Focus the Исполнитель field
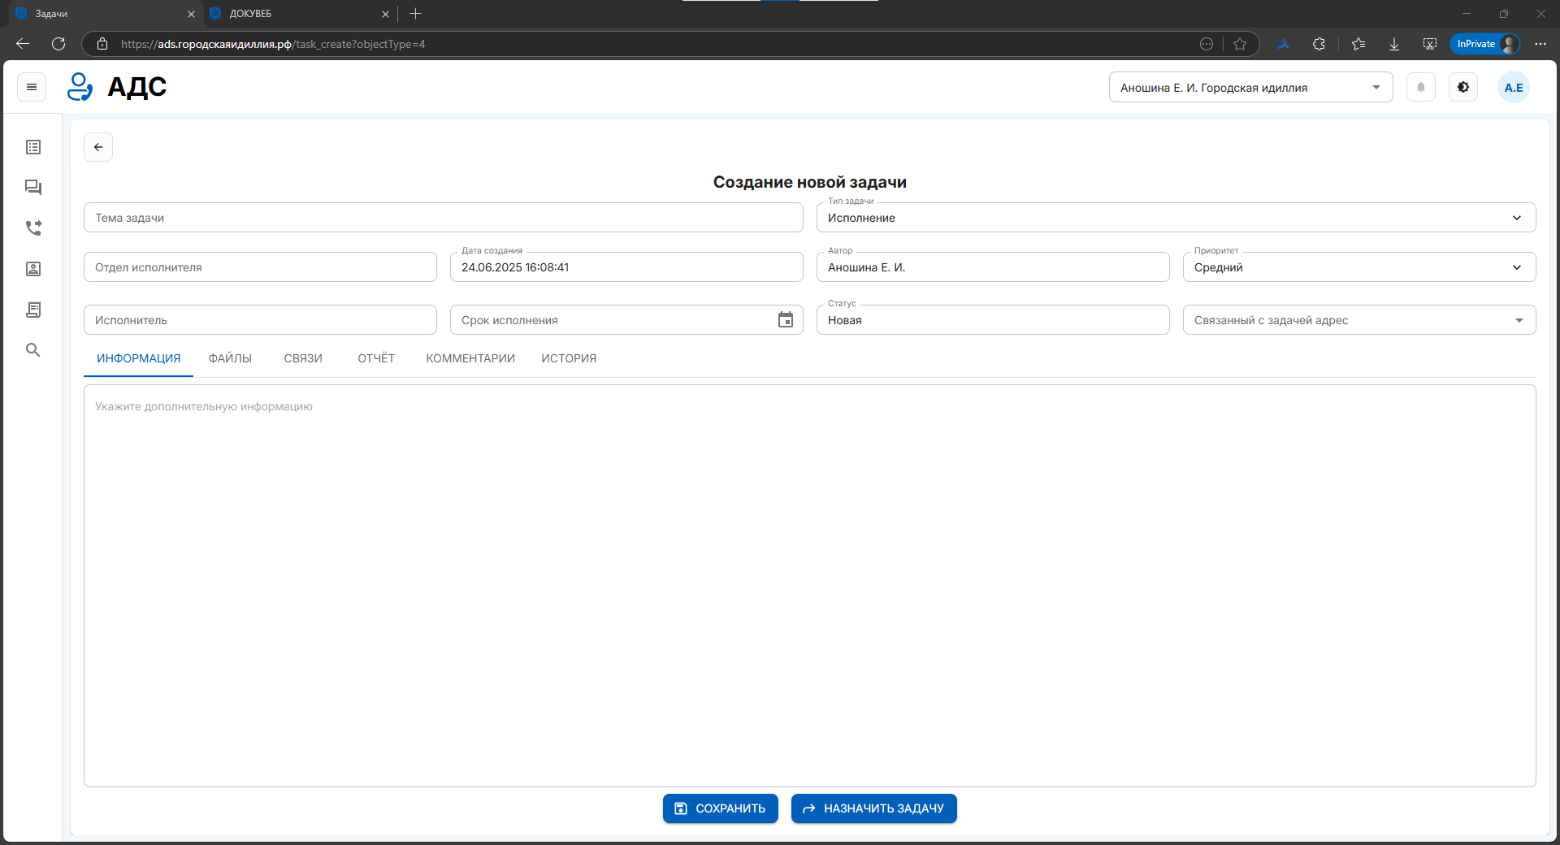This screenshot has height=845, width=1560. click(x=260, y=320)
